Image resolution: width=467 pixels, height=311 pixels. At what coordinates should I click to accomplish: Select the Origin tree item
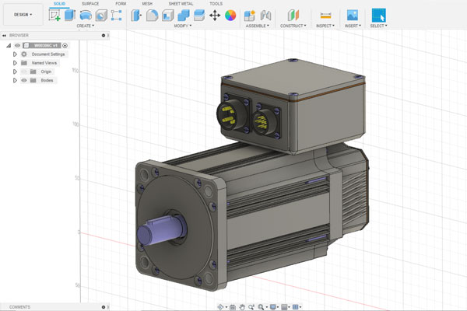[46, 72]
